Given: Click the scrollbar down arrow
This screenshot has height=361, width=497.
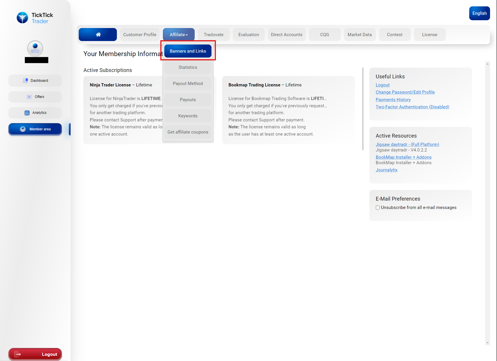Looking at the screenshot, I should click(488, 343).
